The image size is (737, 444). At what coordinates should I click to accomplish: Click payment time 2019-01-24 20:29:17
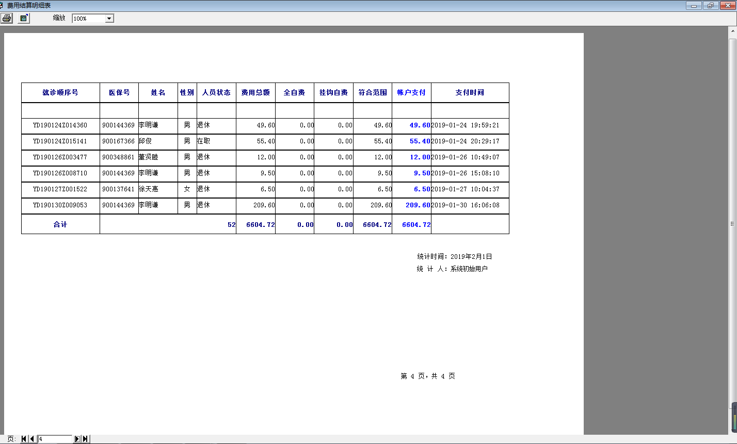[x=465, y=141]
